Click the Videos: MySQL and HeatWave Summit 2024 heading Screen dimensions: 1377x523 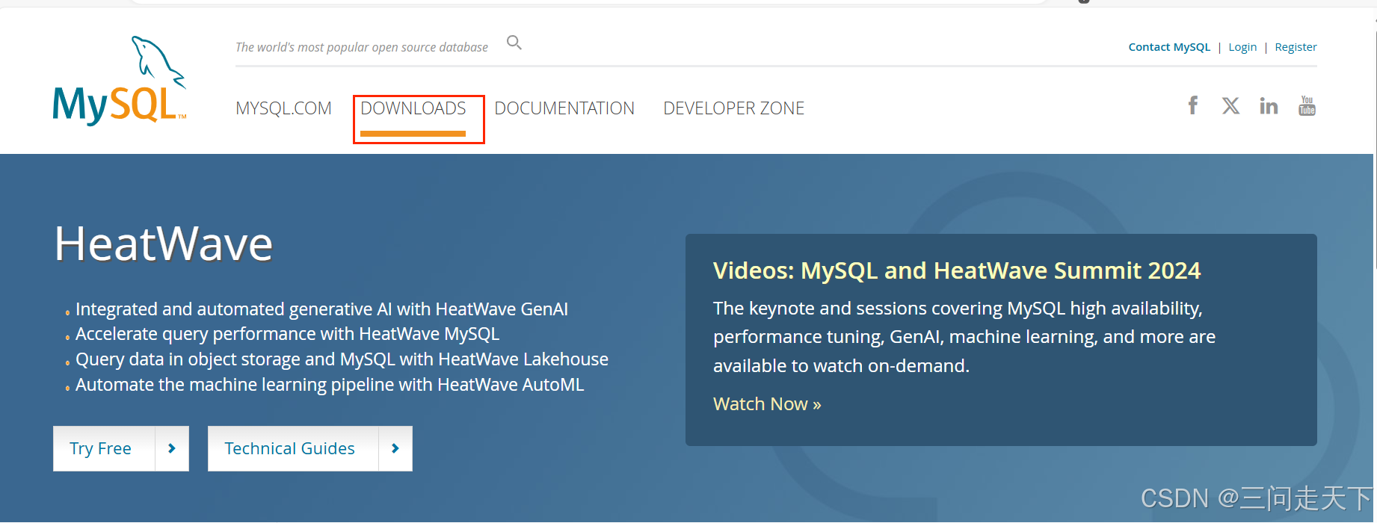coord(957,270)
